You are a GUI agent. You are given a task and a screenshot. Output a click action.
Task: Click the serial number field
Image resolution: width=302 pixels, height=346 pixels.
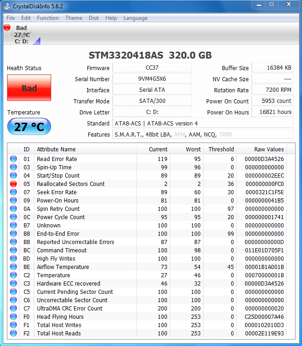[152, 79]
